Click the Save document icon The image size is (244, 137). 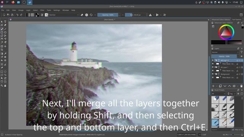coord(12,15)
